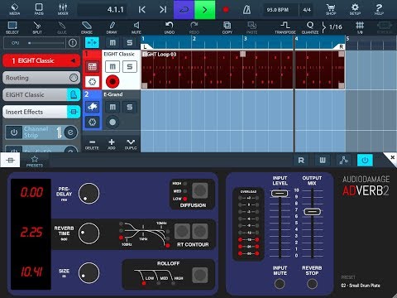Open the effect Presets tab

[35, 161]
